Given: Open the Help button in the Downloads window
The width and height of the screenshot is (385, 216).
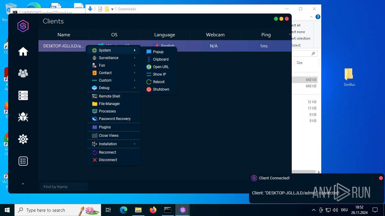Looking at the screenshot, I should [318, 17].
